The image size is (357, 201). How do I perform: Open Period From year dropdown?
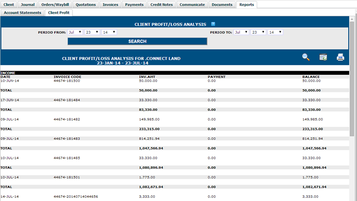coord(109,32)
